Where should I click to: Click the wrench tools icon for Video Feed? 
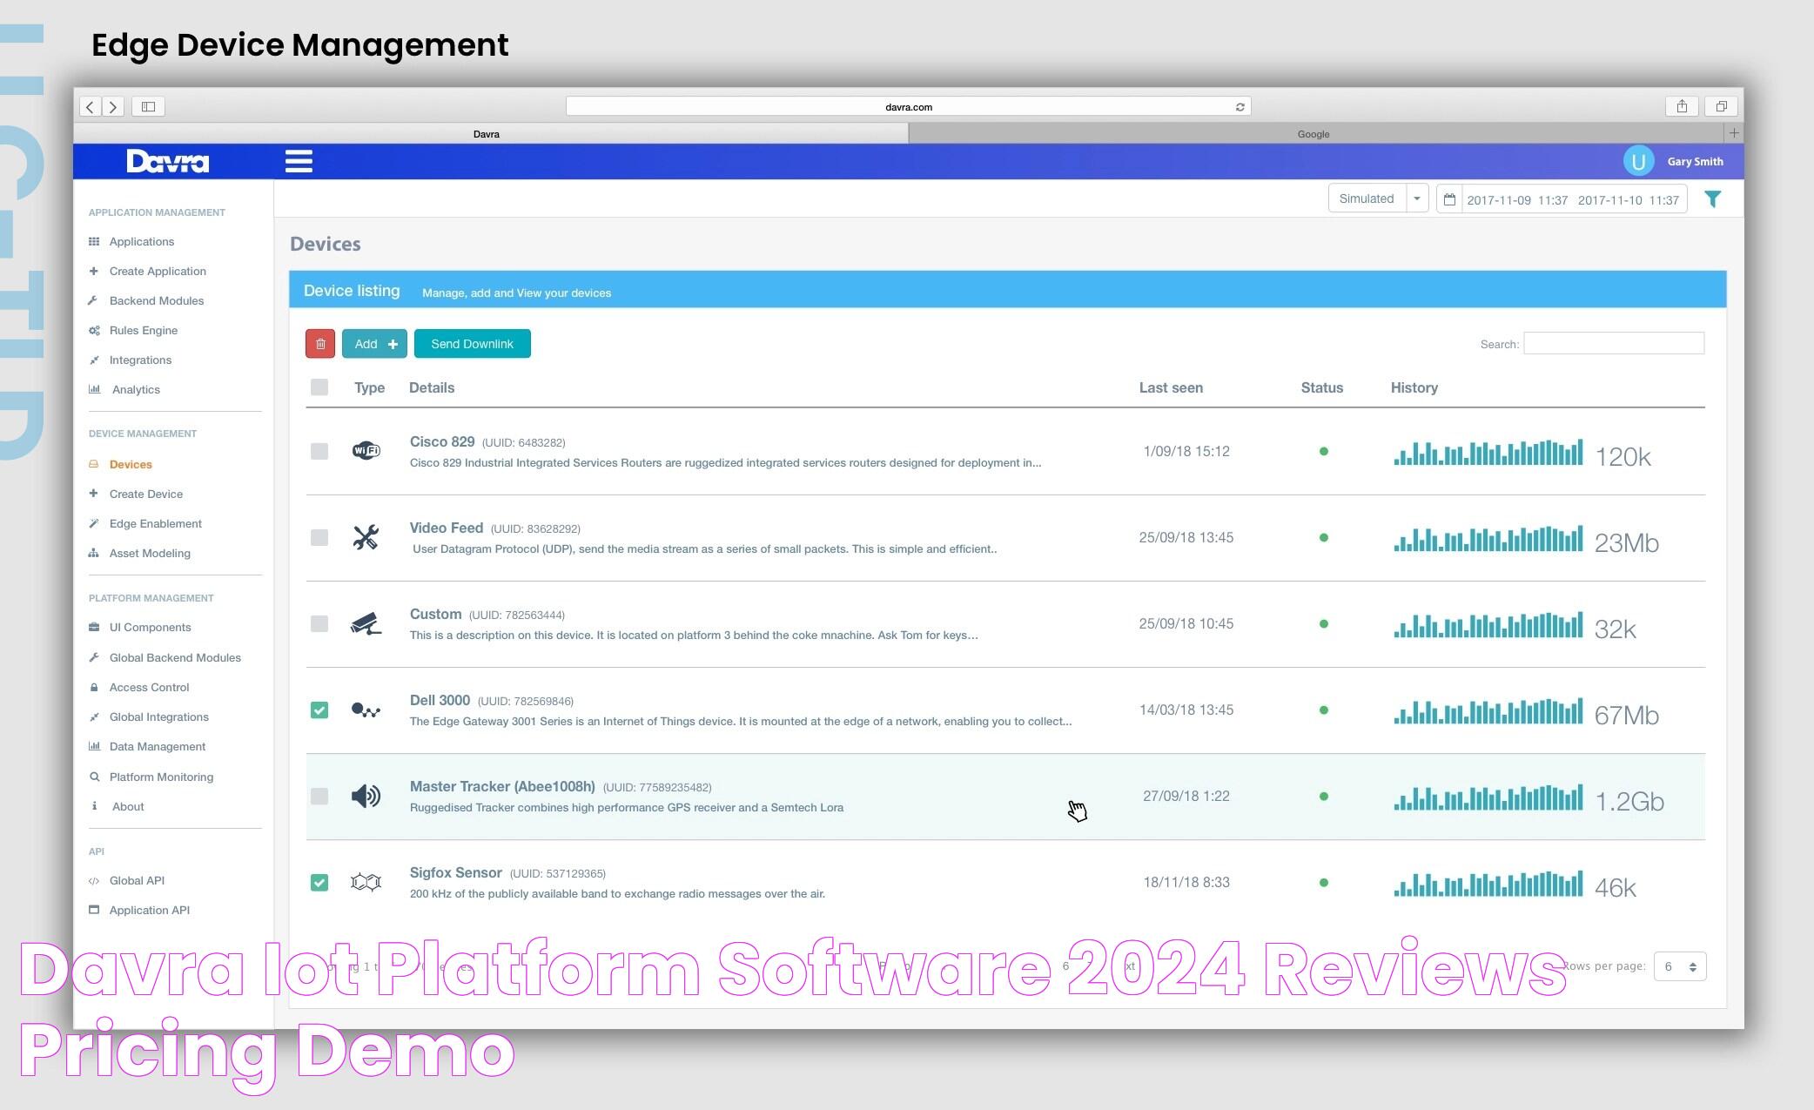[366, 537]
